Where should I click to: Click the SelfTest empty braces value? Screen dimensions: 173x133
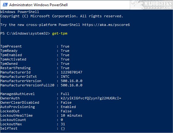click(63, 128)
